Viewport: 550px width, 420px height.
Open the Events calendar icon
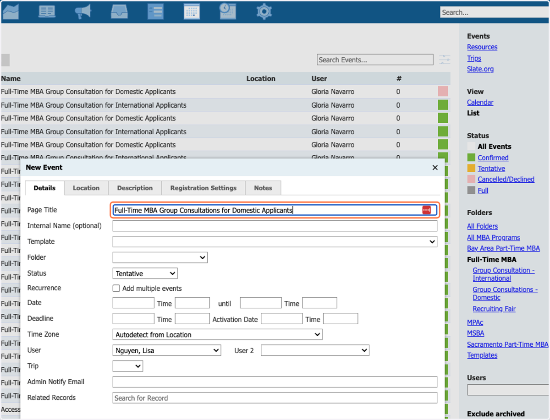point(192,11)
